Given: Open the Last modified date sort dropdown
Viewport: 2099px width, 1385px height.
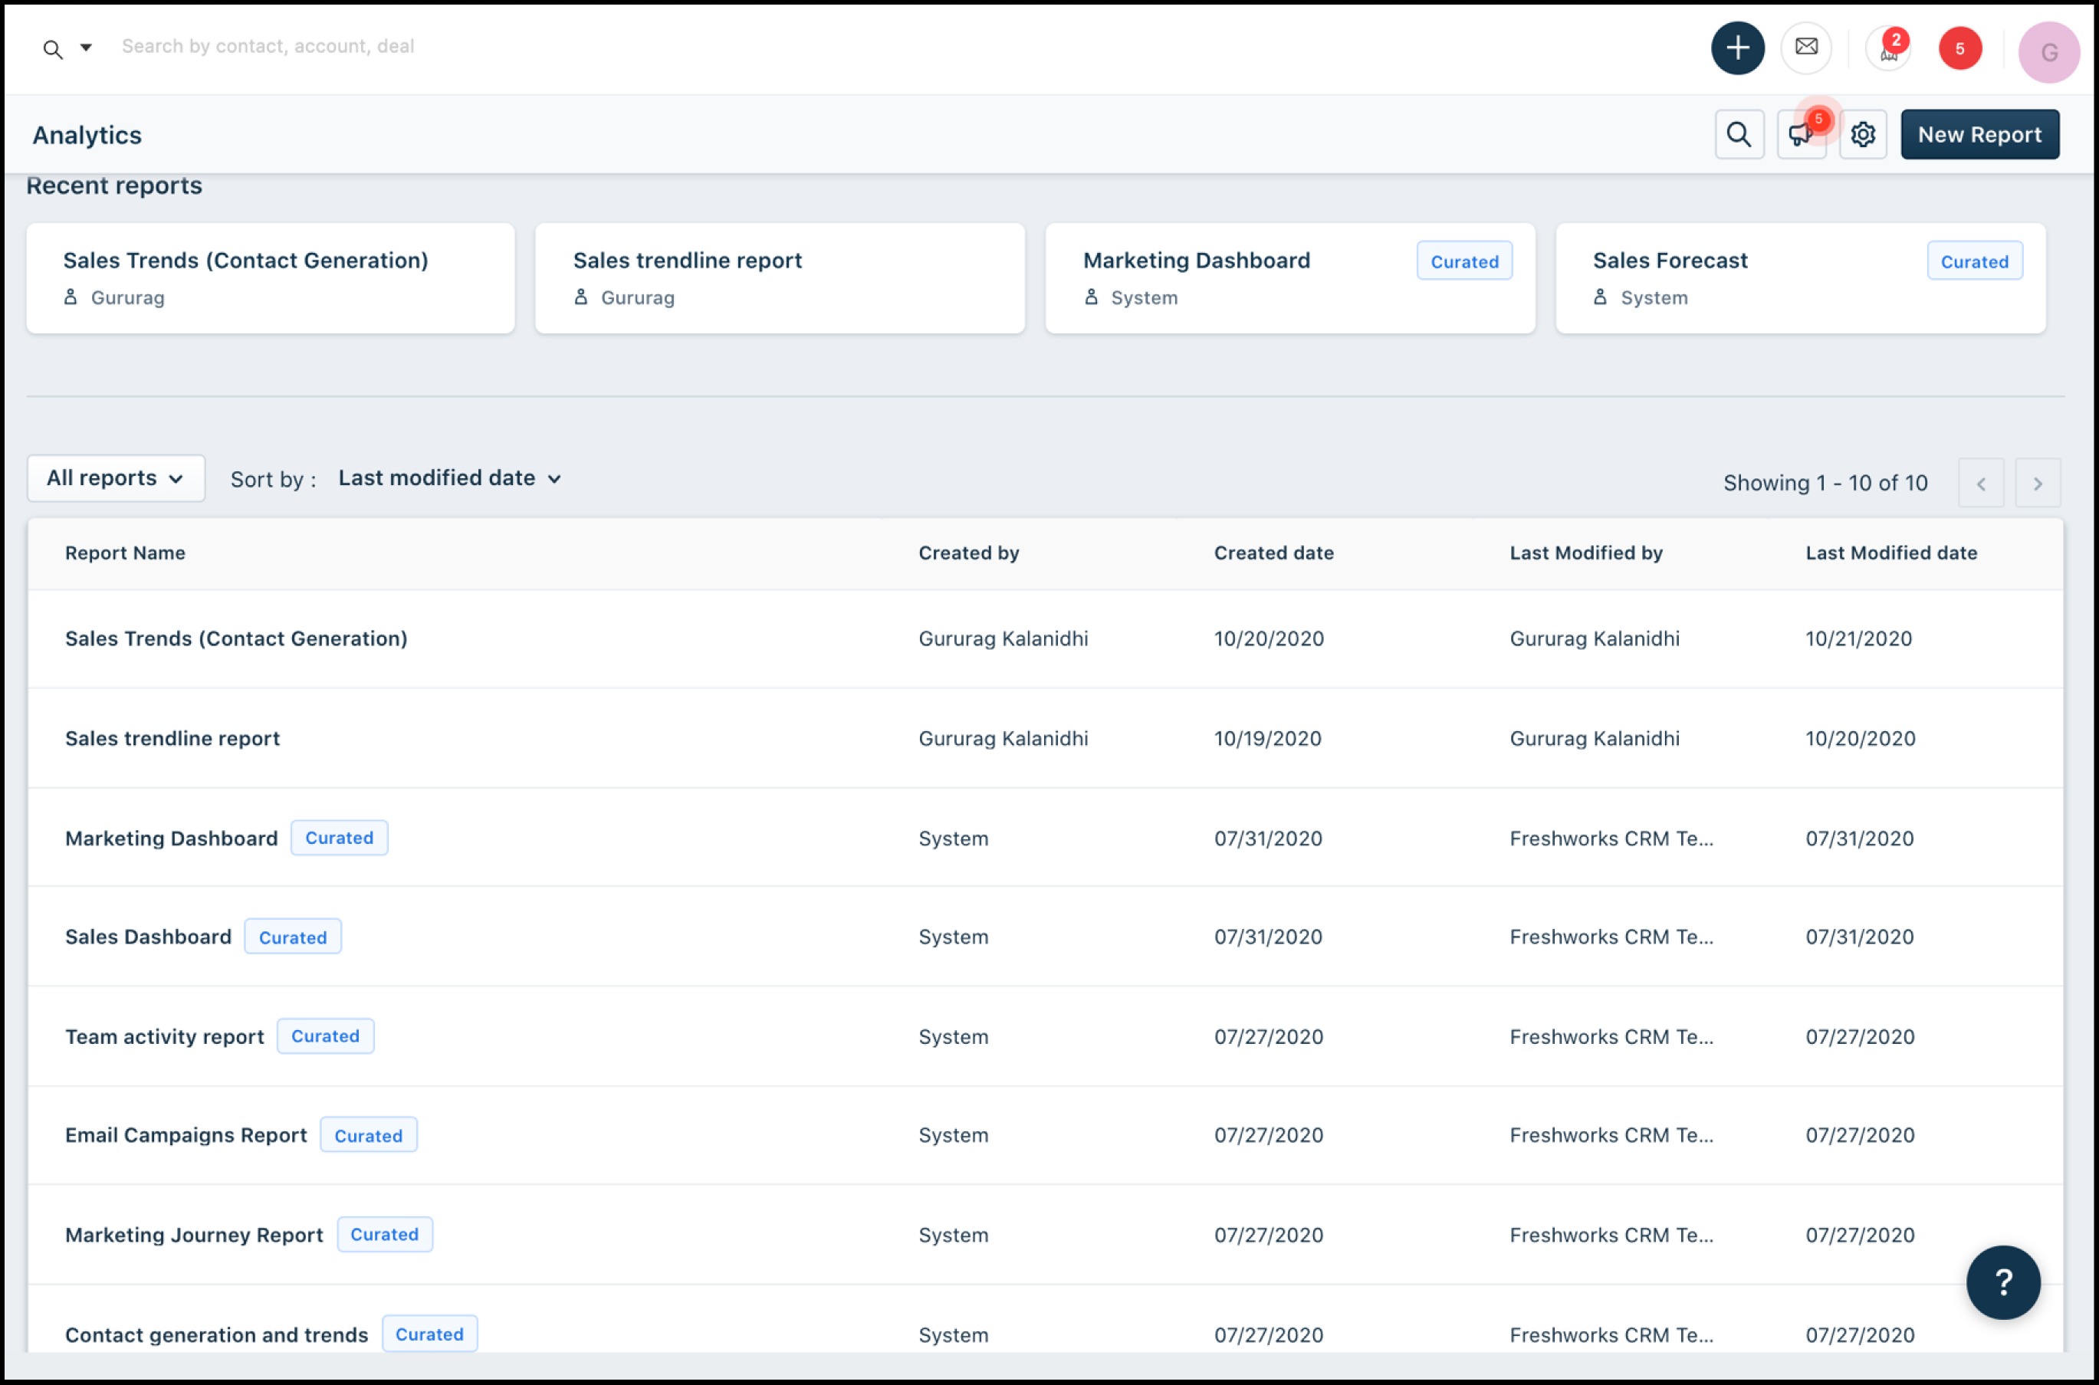Looking at the screenshot, I should pos(450,478).
